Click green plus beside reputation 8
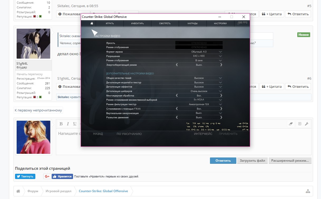Image resolution: width=321 pixels, height=199 pixels. [x=40, y=97]
